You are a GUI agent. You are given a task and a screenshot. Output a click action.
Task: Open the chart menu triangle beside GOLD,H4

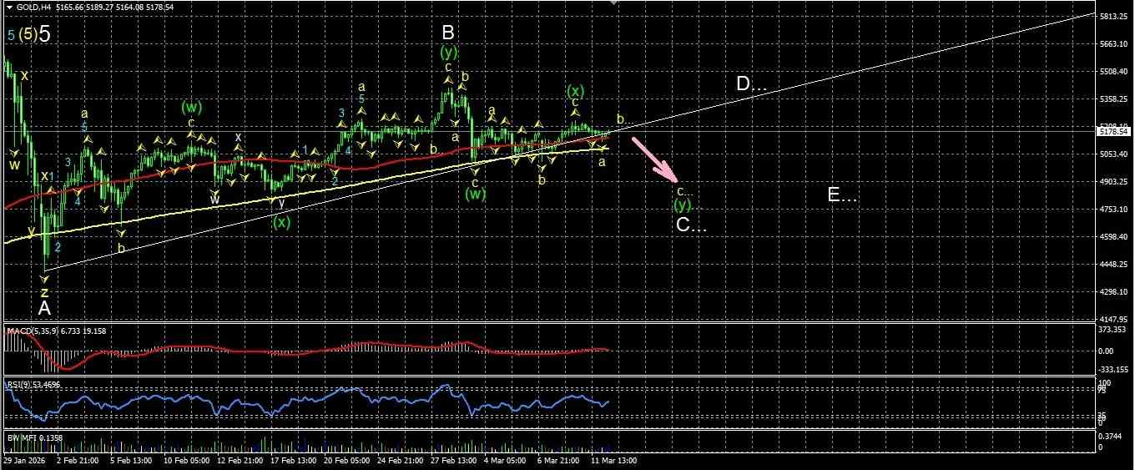pos(9,7)
